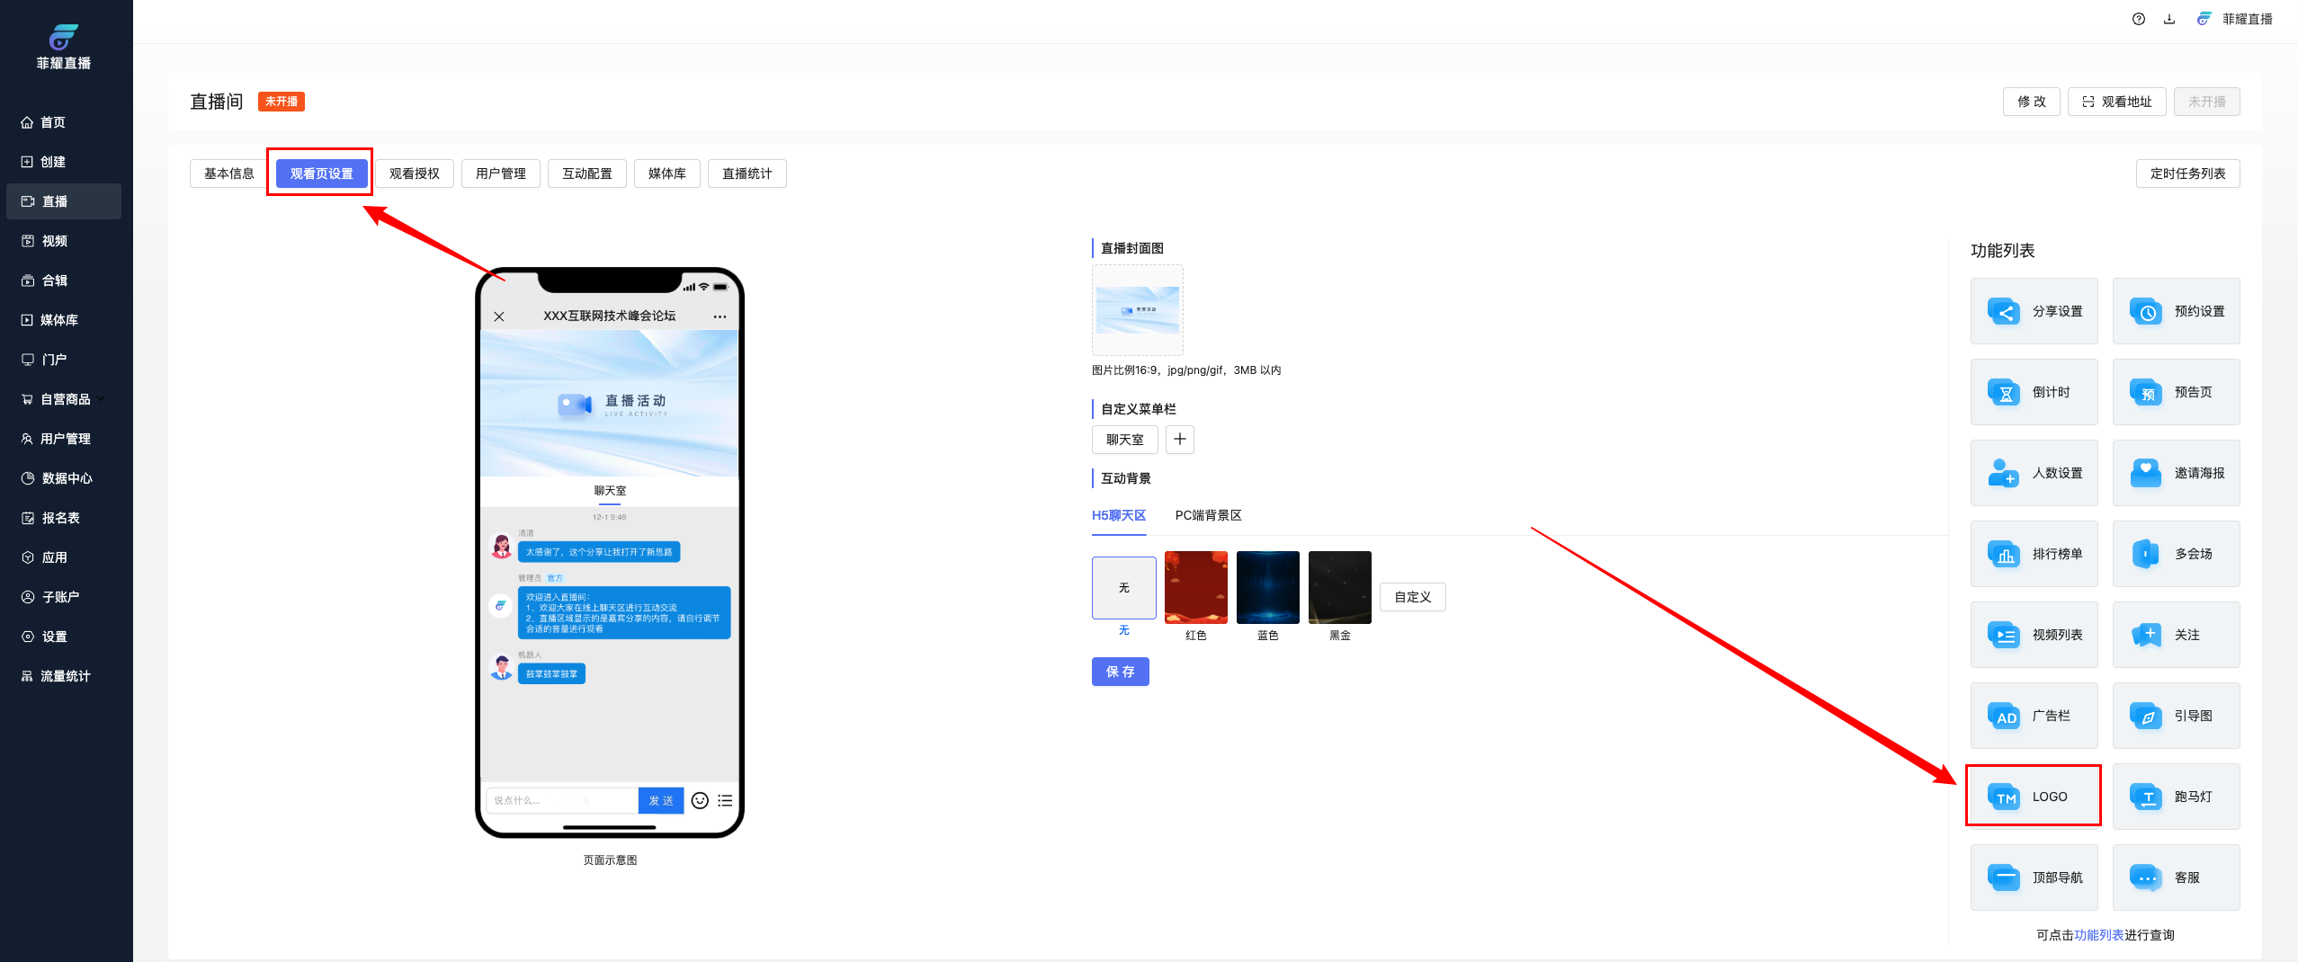Switch to PC端背景区 tab

point(1208,515)
